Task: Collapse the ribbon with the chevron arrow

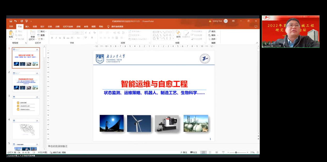Action: 257,43
